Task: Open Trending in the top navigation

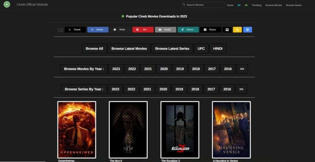Action: [257, 5]
